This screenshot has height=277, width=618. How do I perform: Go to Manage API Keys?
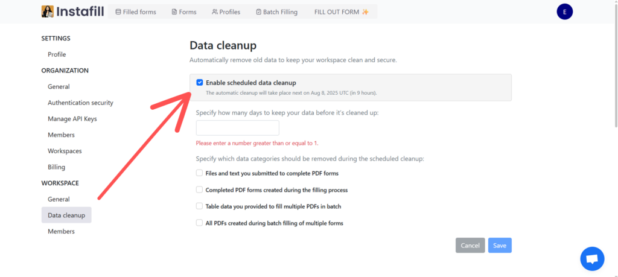(72, 119)
